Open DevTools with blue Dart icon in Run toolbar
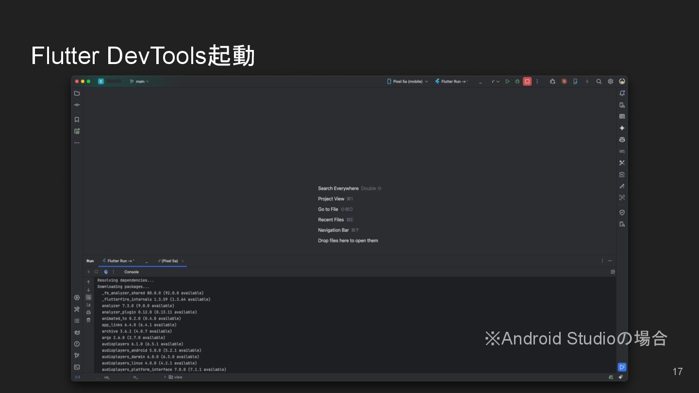The width and height of the screenshot is (699, 393). pyautogui.click(x=106, y=272)
